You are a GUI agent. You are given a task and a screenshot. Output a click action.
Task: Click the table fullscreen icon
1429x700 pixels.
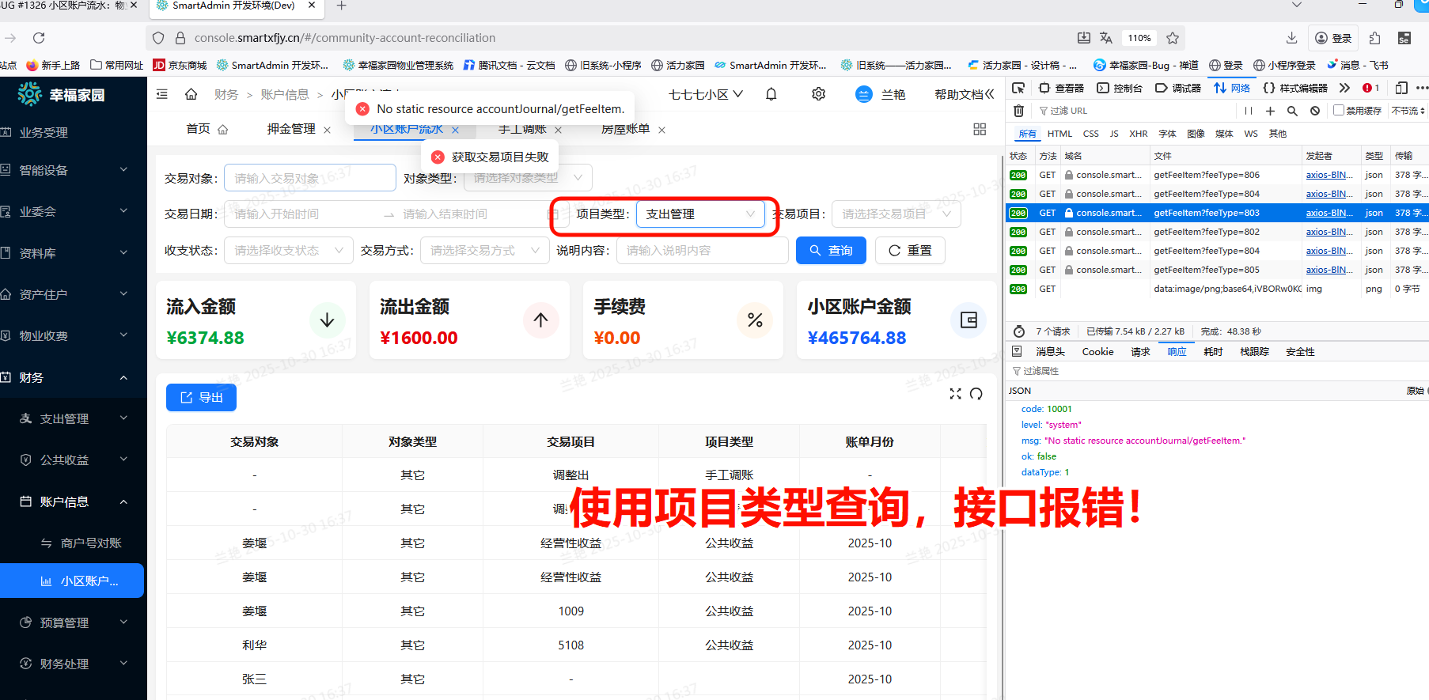[955, 394]
